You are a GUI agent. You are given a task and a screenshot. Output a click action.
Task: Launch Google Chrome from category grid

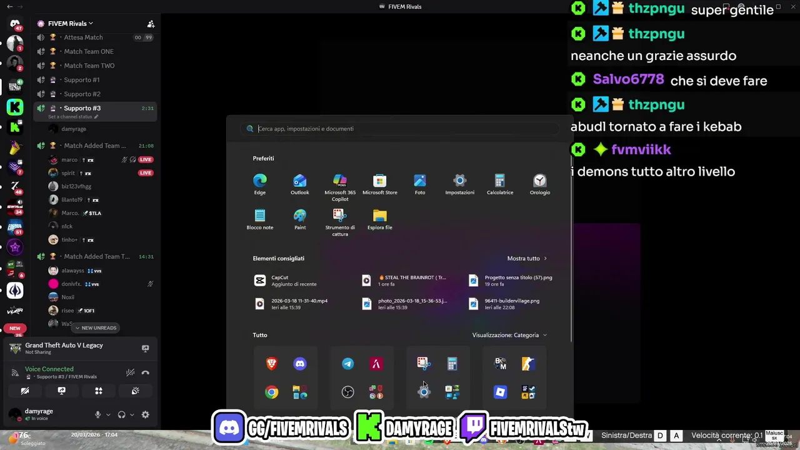pos(271,392)
